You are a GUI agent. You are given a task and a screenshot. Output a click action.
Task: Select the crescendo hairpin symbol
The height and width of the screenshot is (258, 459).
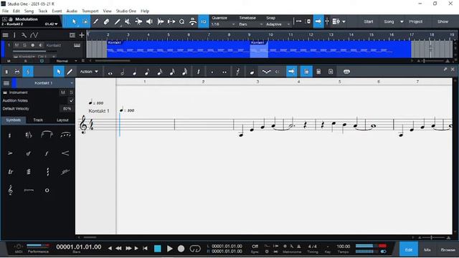click(65, 153)
